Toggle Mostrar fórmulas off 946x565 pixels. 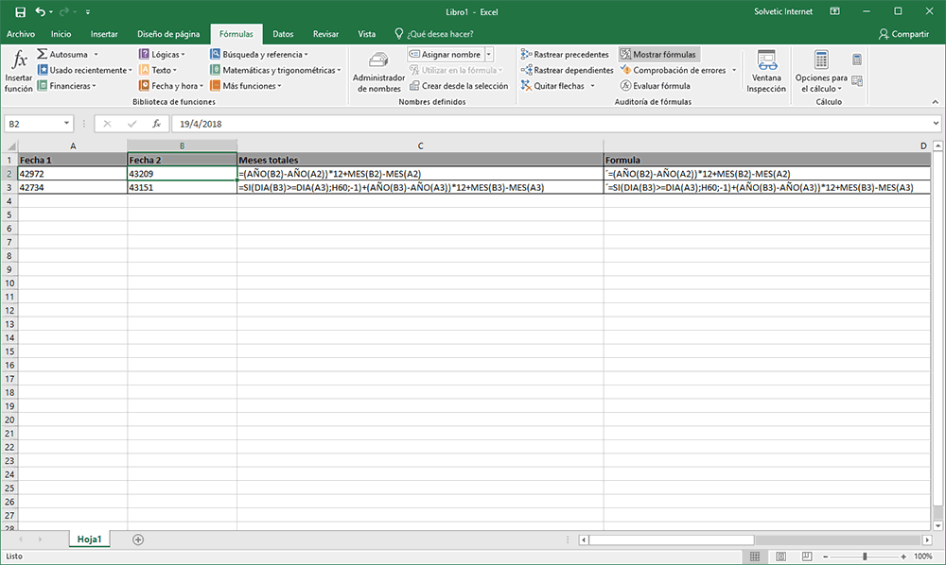658,54
